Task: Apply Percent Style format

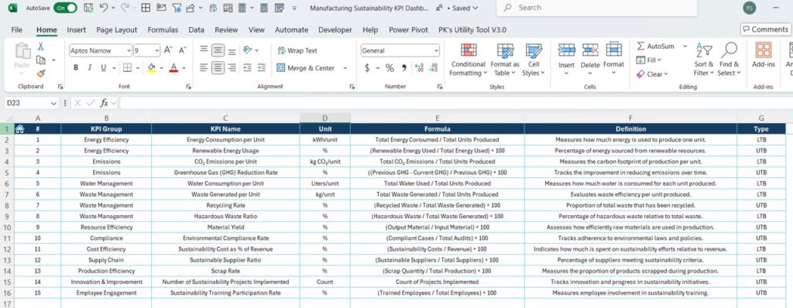Action: 390,68
